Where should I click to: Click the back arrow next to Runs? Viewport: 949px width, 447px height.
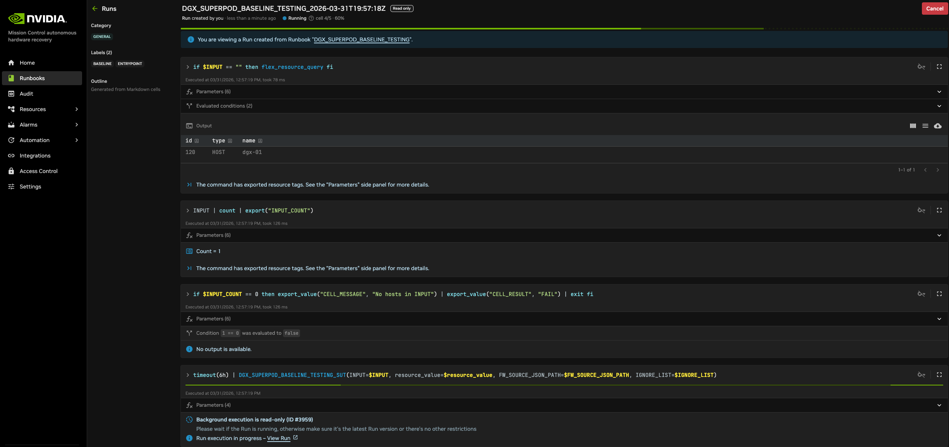(x=95, y=9)
